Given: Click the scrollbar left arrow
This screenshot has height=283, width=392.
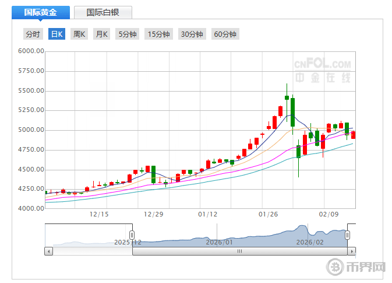Looking at the screenshot, I should 49,251.
